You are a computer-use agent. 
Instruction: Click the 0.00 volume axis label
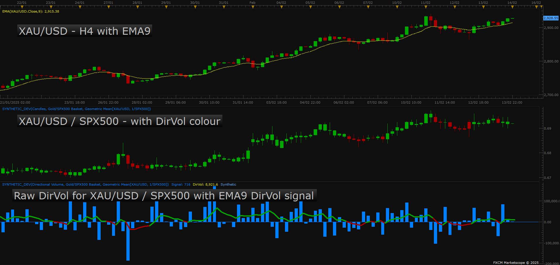click(x=547, y=222)
